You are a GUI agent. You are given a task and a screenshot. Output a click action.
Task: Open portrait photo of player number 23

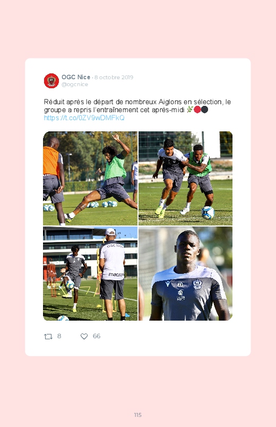pyautogui.click(x=185, y=273)
